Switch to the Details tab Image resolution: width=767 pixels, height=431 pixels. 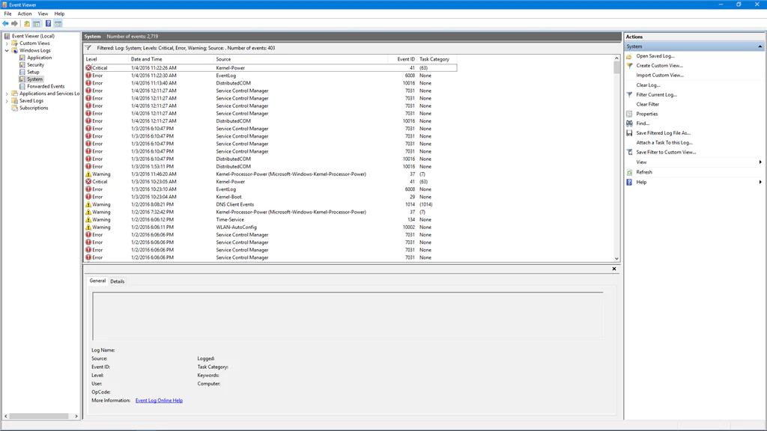click(x=117, y=281)
